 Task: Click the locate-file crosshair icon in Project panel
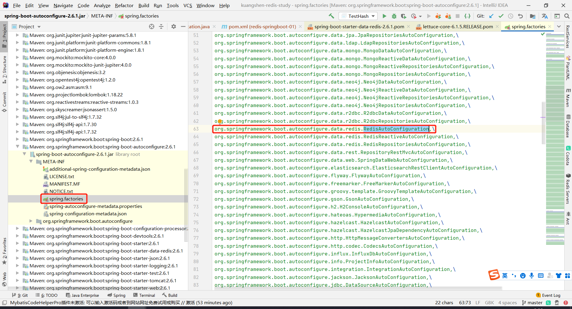[x=152, y=26]
